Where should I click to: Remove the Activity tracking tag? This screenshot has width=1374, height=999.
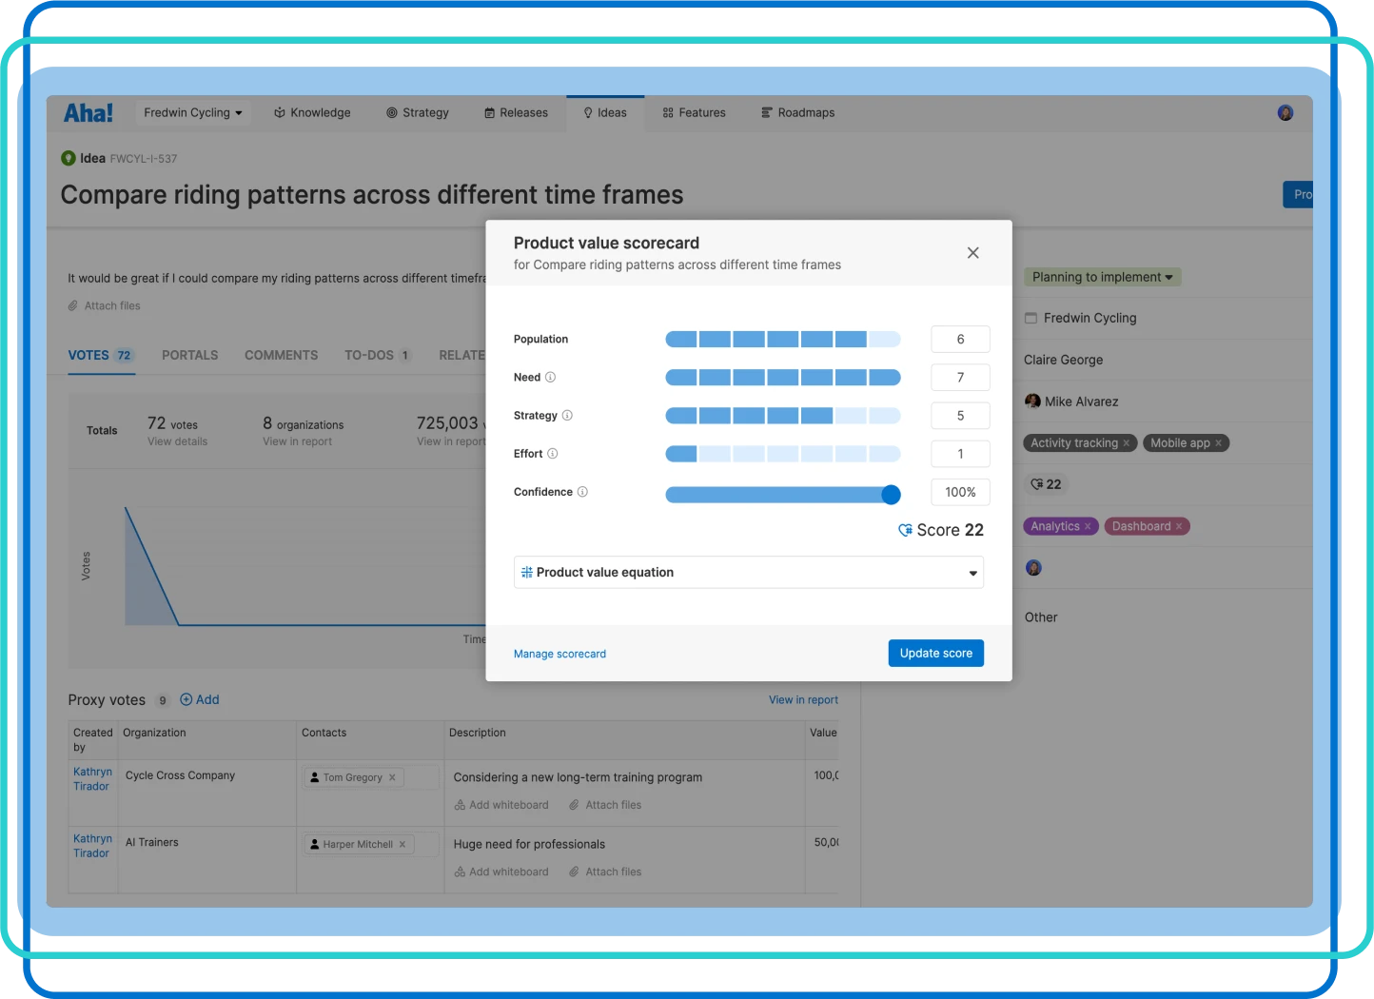tap(1126, 443)
